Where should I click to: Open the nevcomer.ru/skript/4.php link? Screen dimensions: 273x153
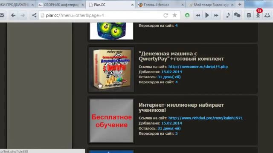198,67
